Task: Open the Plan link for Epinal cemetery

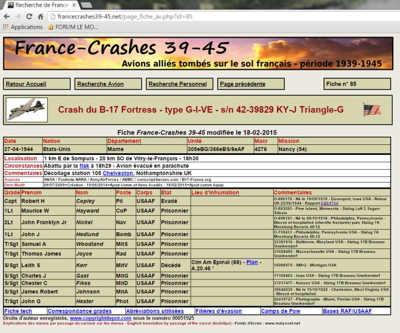Action: coord(252,262)
